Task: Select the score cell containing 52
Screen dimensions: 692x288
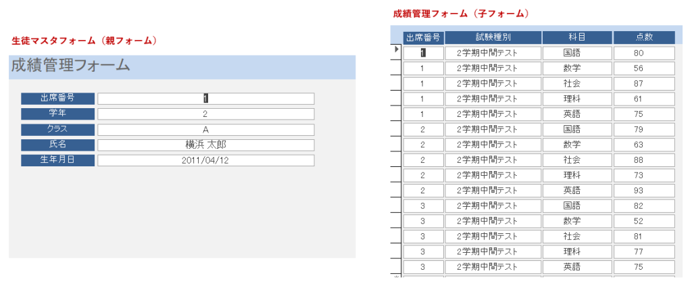Action: [644, 221]
